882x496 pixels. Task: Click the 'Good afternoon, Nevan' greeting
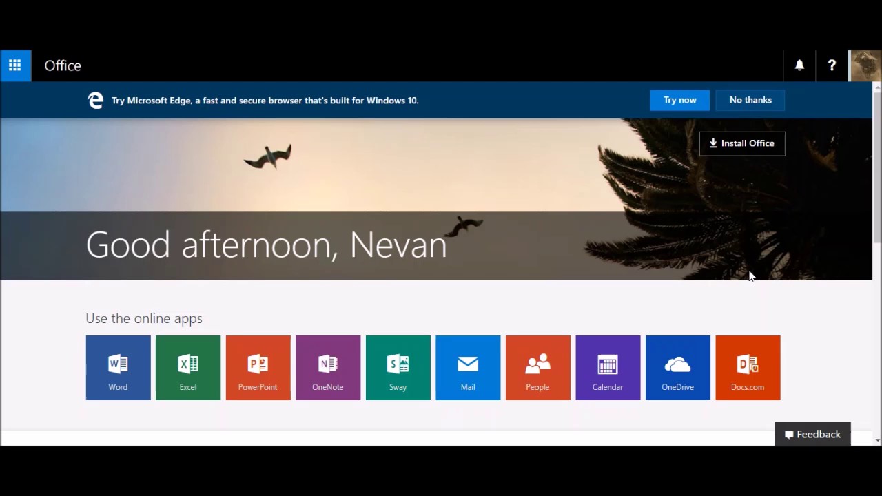pyautogui.click(x=266, y=245)
